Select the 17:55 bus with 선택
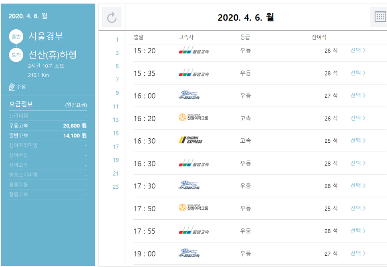 [x=358, y=231]
